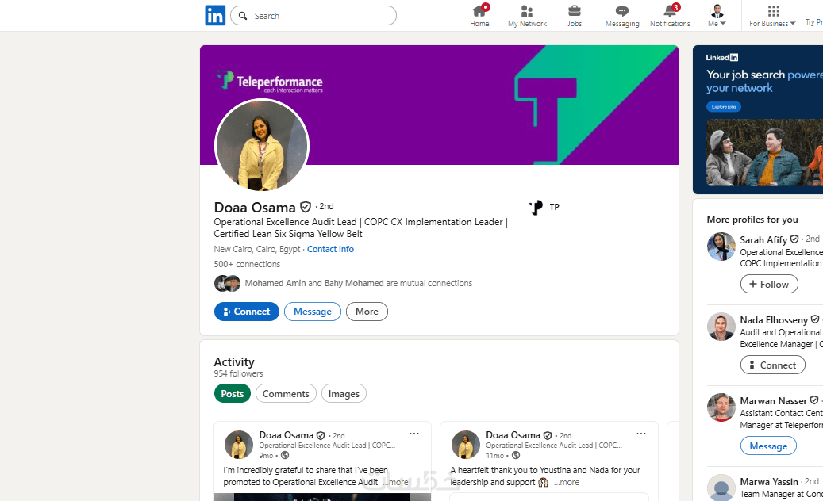Select the Posts activity tab
Screen dimensions: 823x501
232,393
